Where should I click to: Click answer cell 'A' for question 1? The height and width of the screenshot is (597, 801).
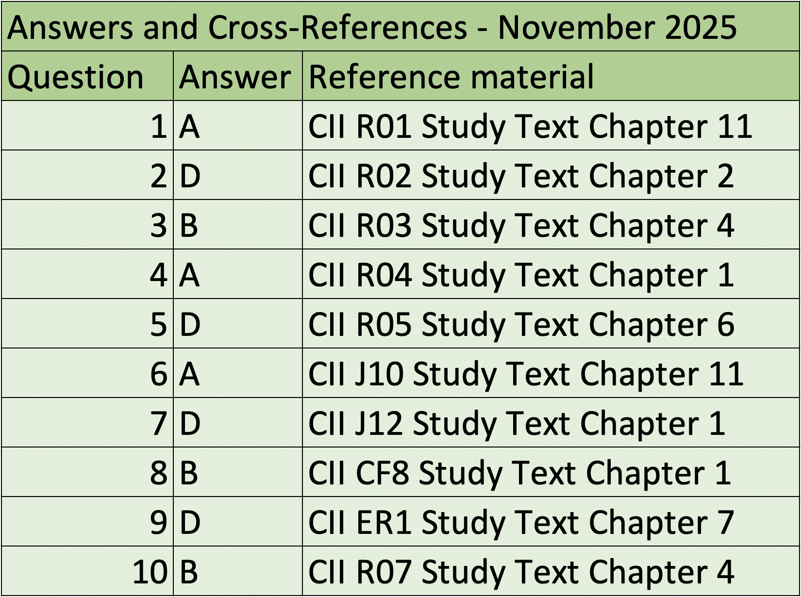point(237,126)
